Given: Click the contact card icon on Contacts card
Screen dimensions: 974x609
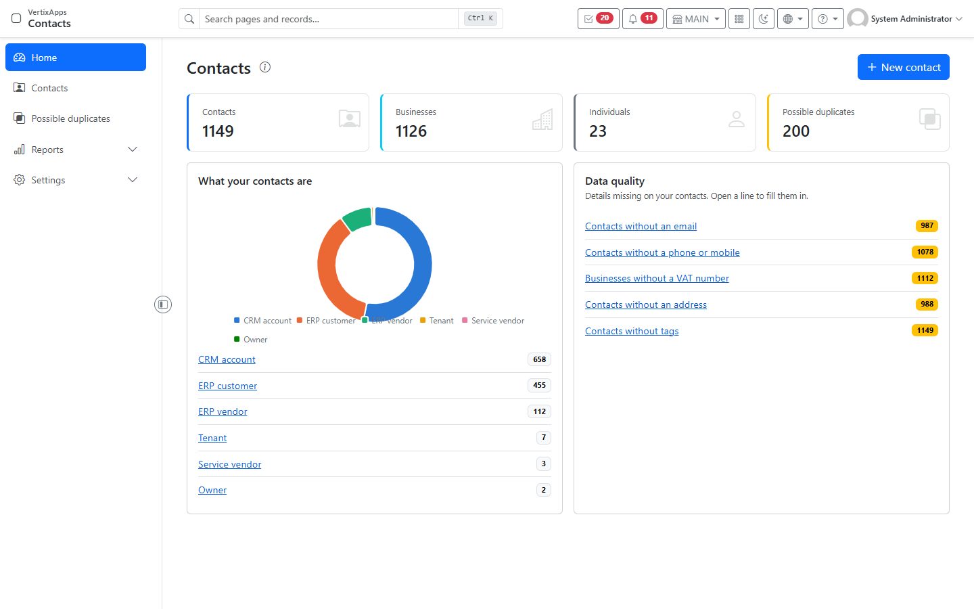Looking at the screenshot, I should pos(350,119).
